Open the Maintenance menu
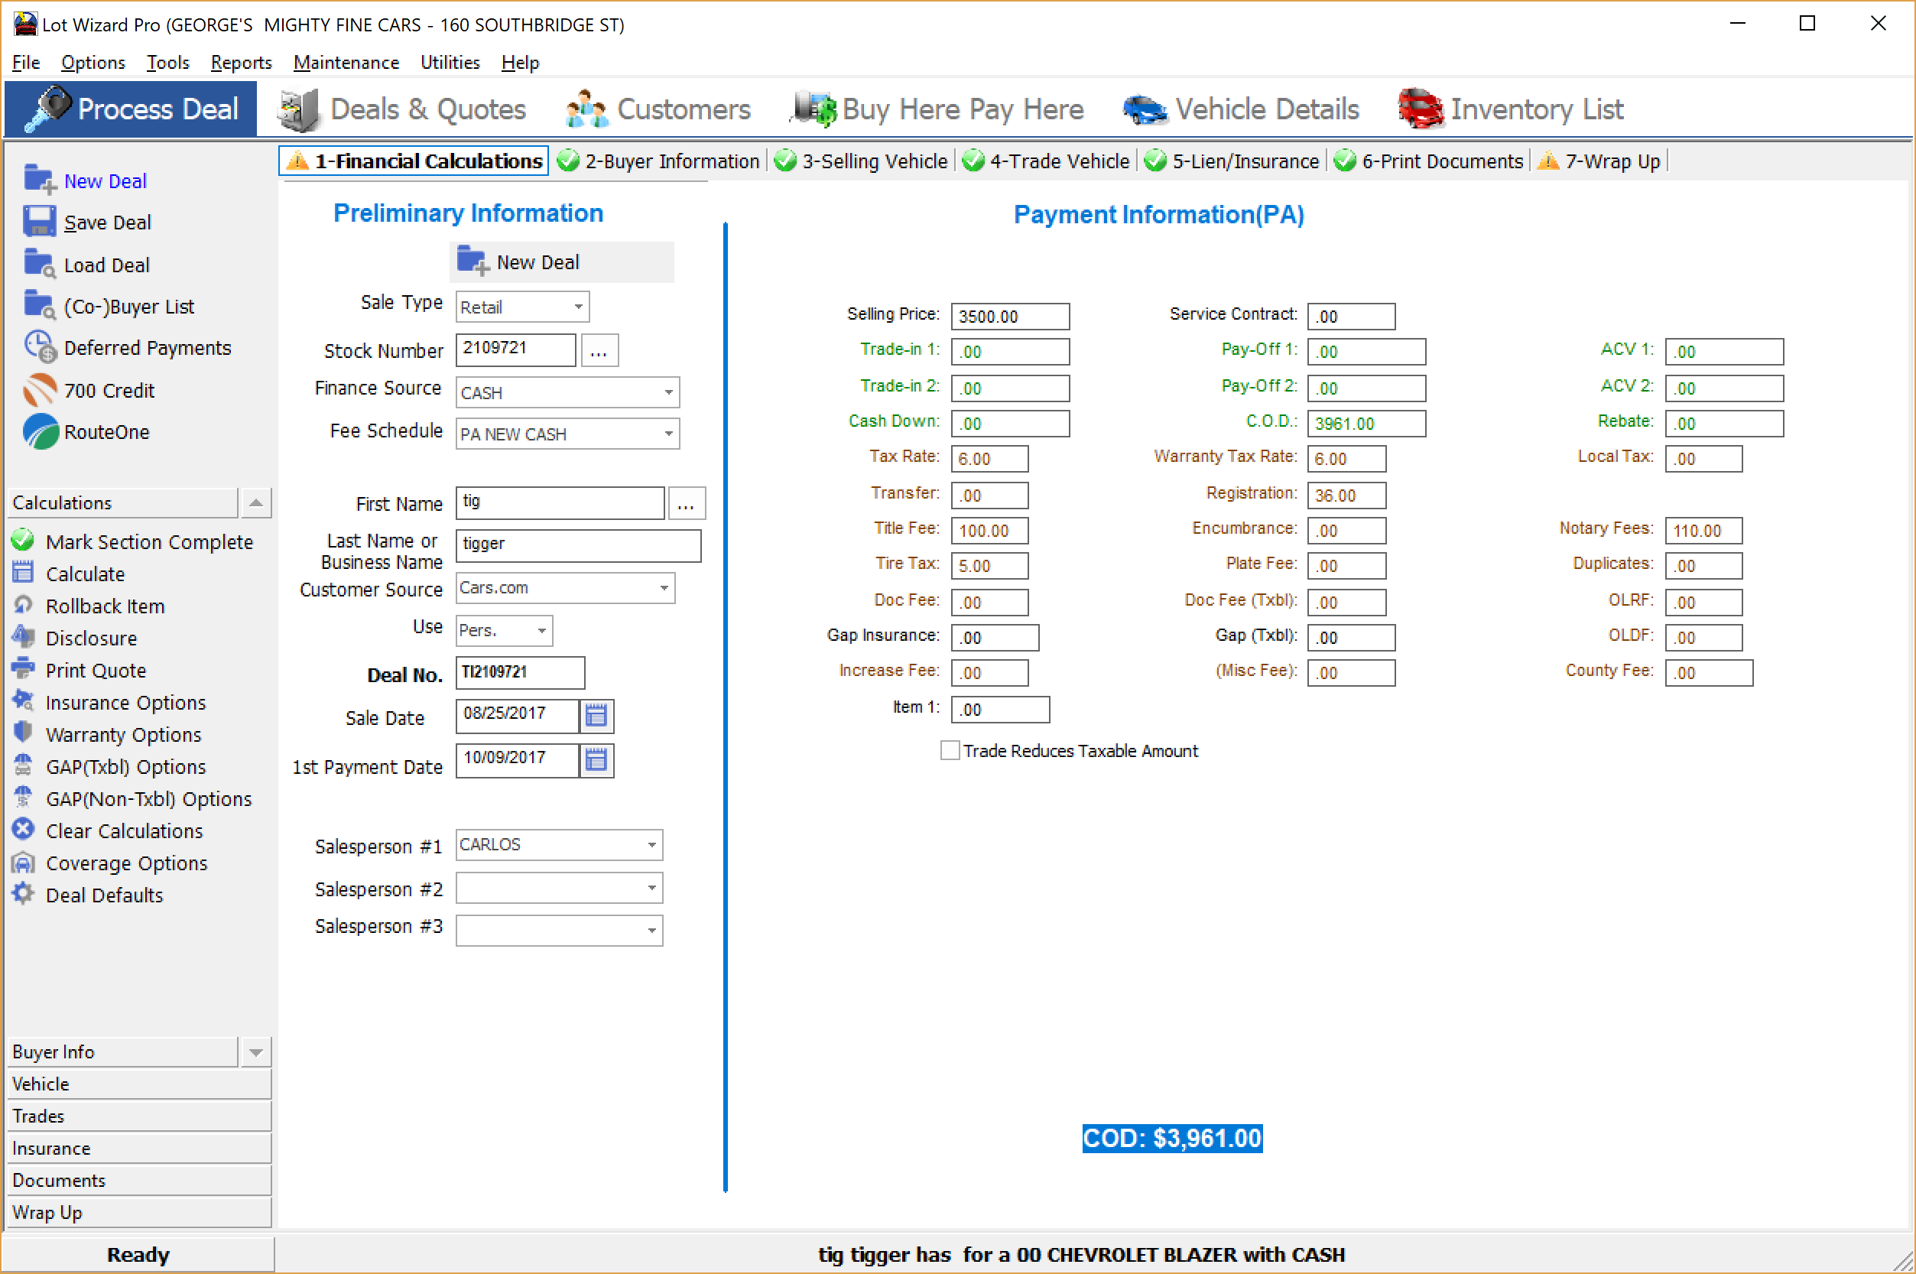1916x1274 pixels. 346,63
